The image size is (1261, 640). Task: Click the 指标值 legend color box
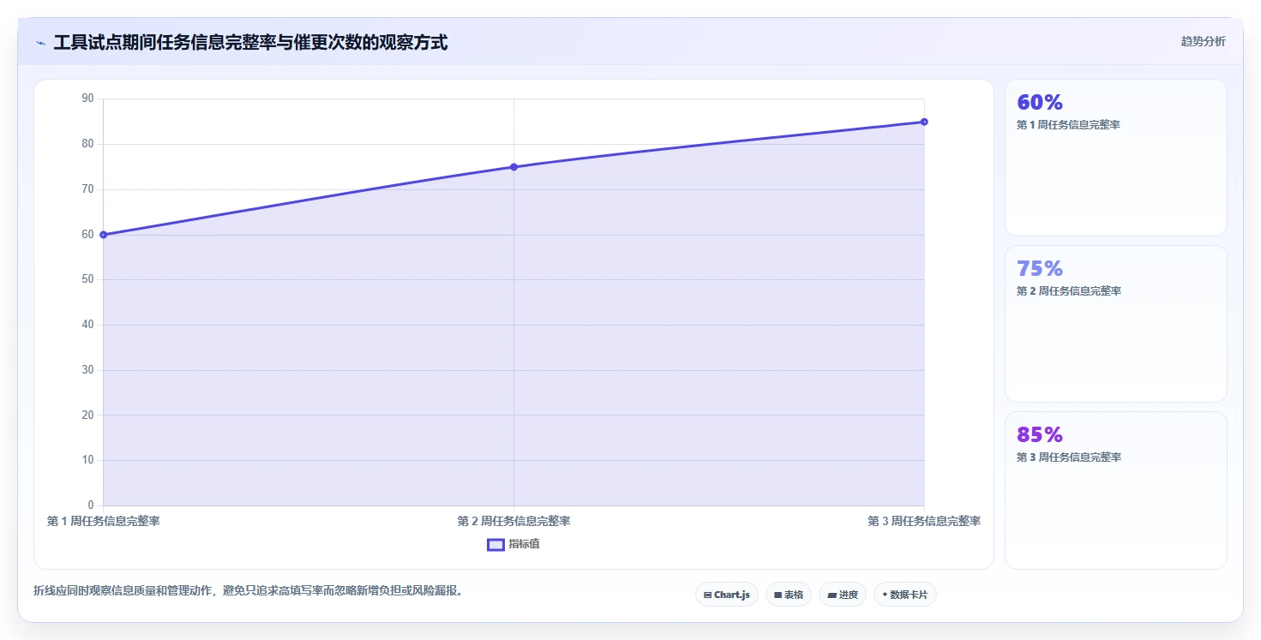coord(495,544)
